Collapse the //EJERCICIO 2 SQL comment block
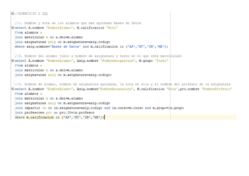Screen dimensions: 249x176 pyautogui.click(x=12, y=14)
